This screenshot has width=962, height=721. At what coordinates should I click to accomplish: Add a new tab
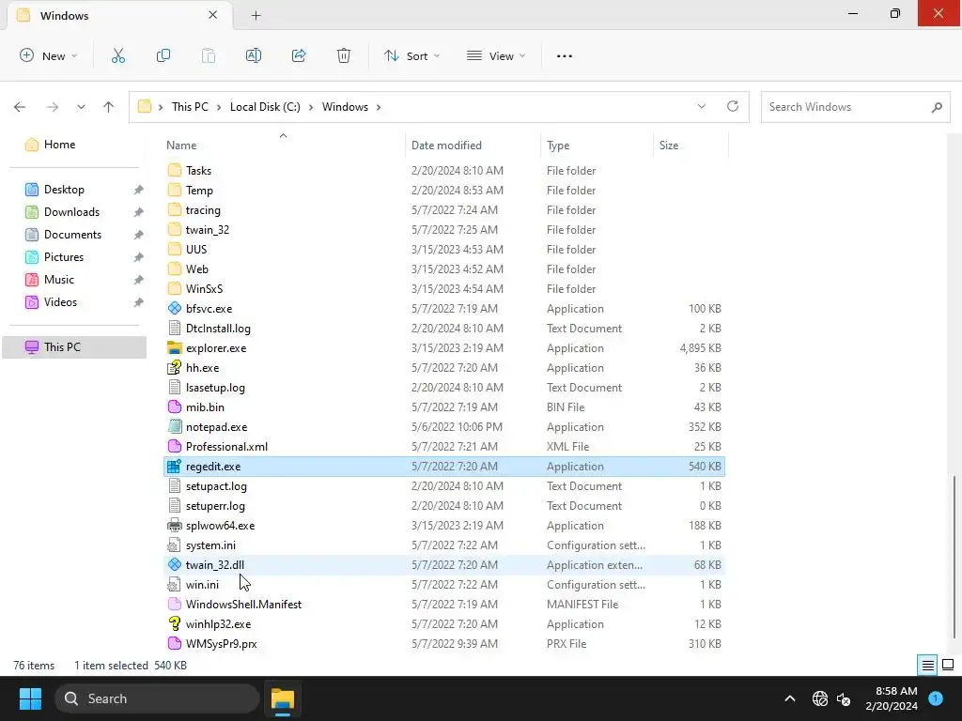point(256,15)
